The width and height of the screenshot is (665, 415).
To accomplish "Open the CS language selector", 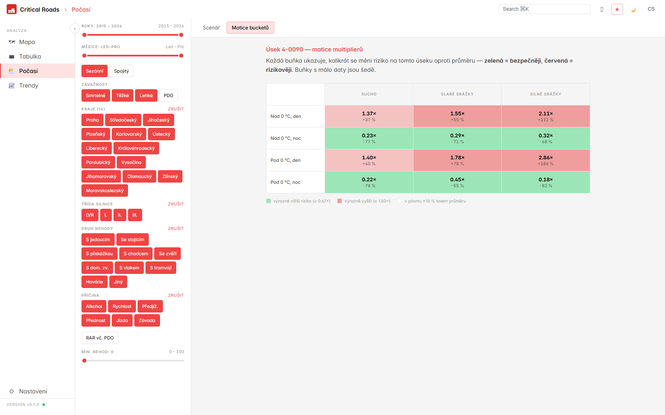I will point(651,9).
